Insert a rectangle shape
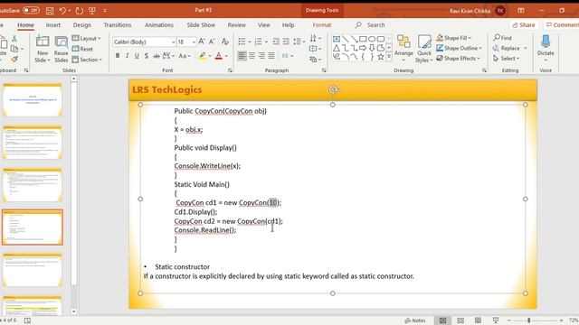Image resolution: width=579 pixels, height=325 pixels. [x=363, y=39]
